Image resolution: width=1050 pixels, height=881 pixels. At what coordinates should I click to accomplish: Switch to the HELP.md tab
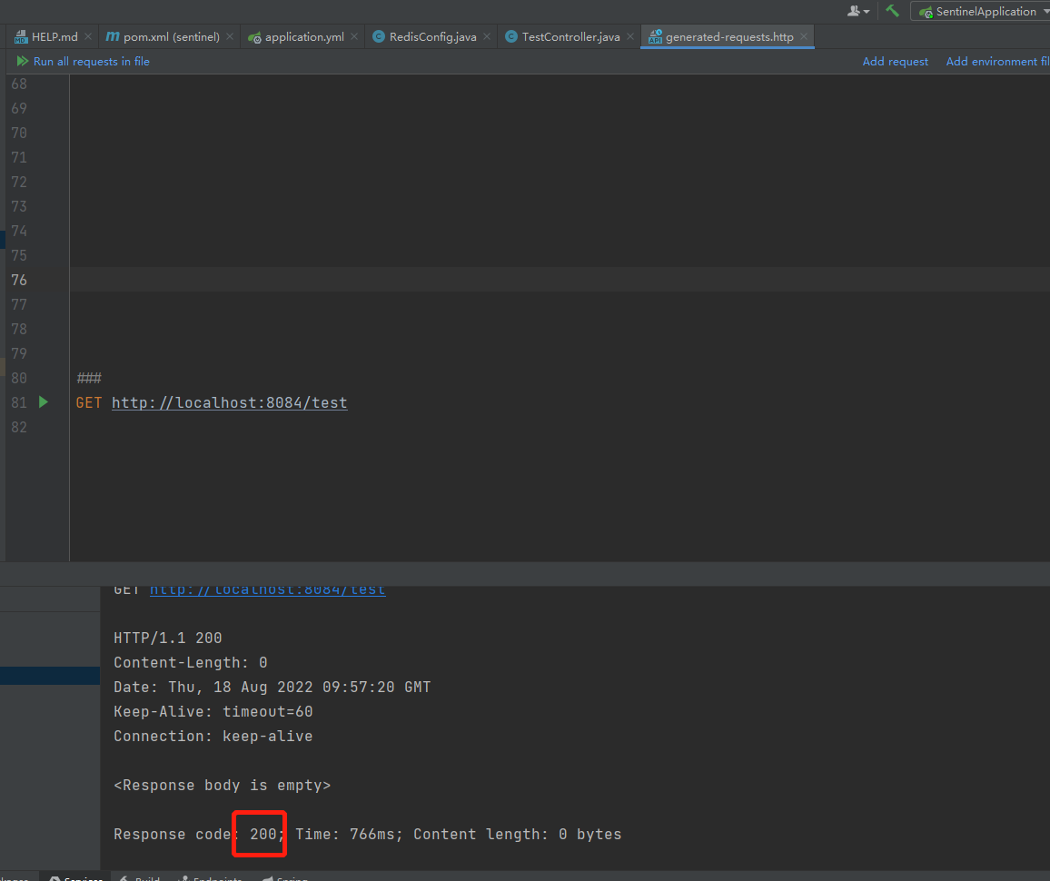click(x=54, y=37)
